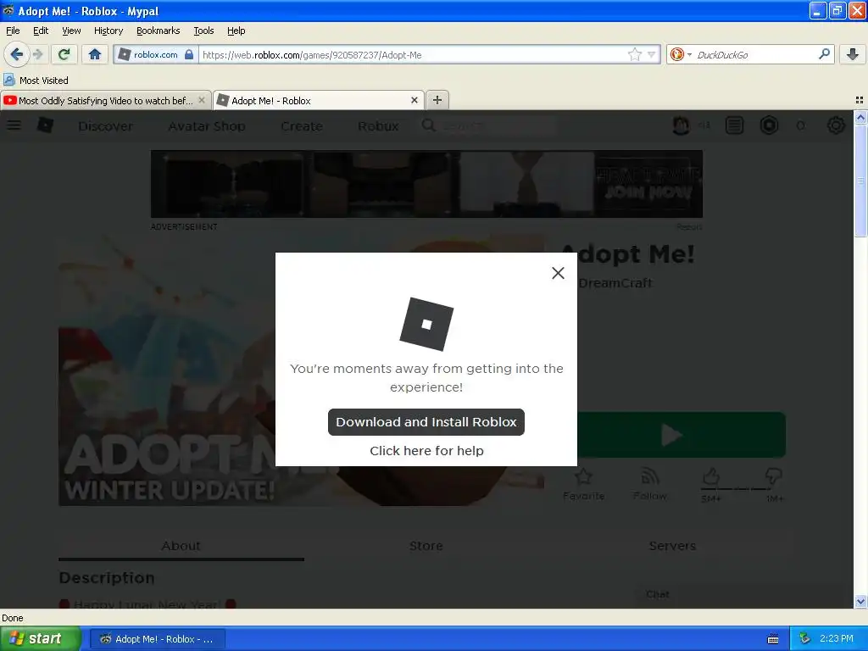Open the Help menu

(x=236, y=31)
